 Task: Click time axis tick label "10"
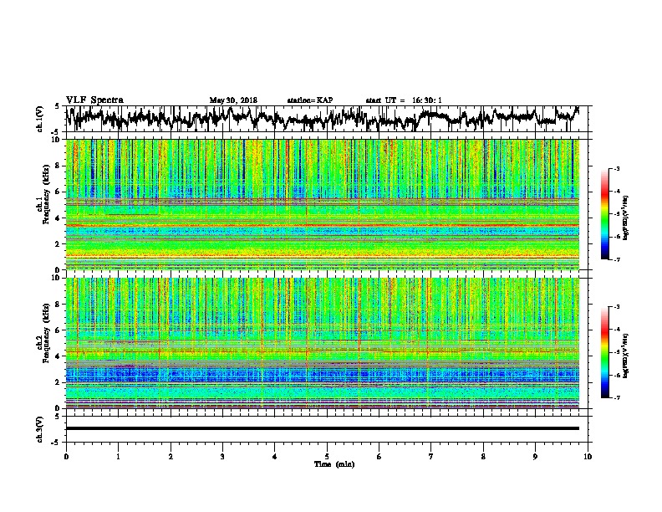click(x=588, y=457)
